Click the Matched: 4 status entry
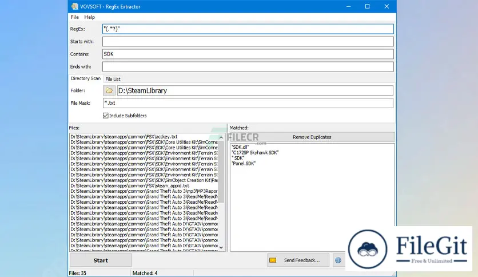Viewport: 478px width, 277px height. tap(145, 273)
